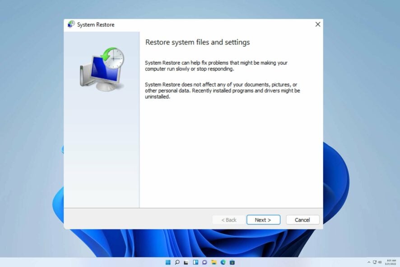Close the System Restore wizard

point(317,24)
